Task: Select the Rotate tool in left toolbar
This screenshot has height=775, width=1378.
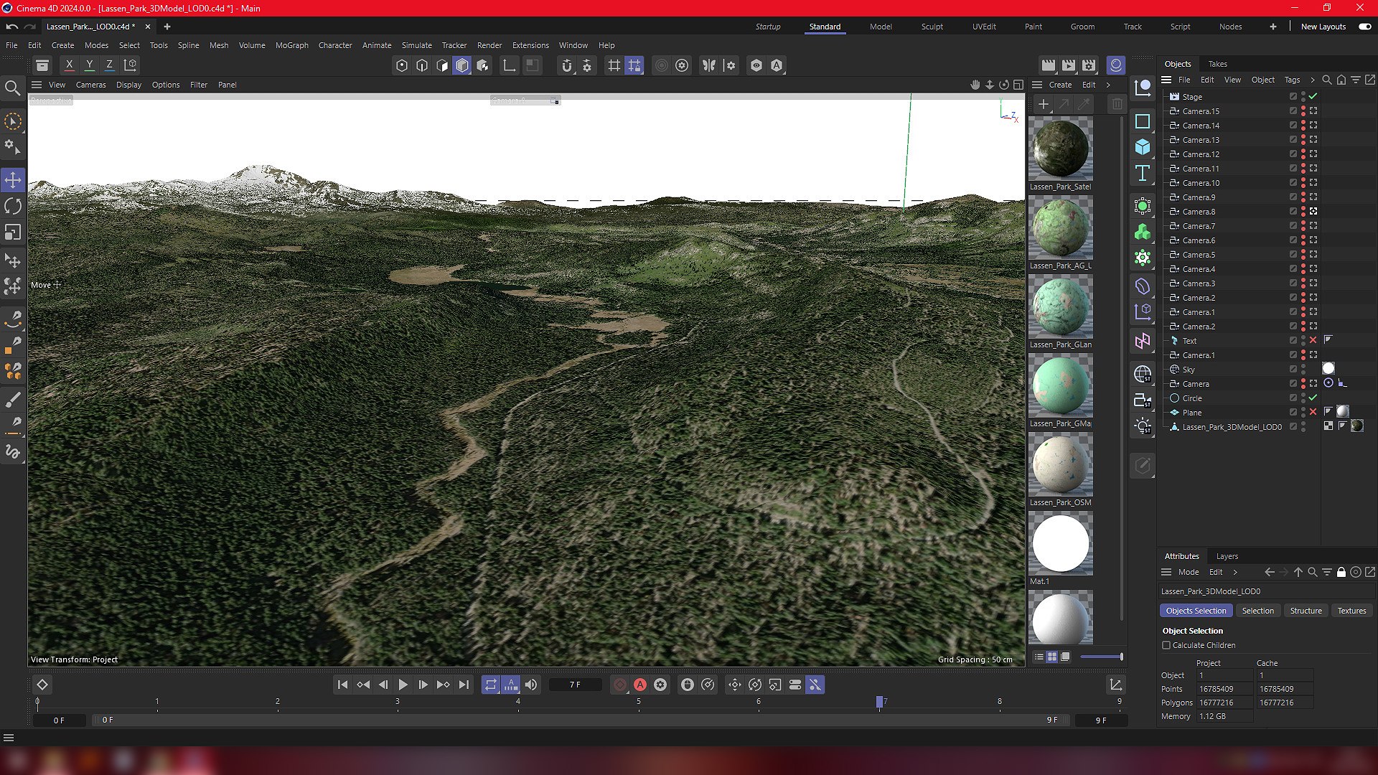Action: (x=13, y=206)
